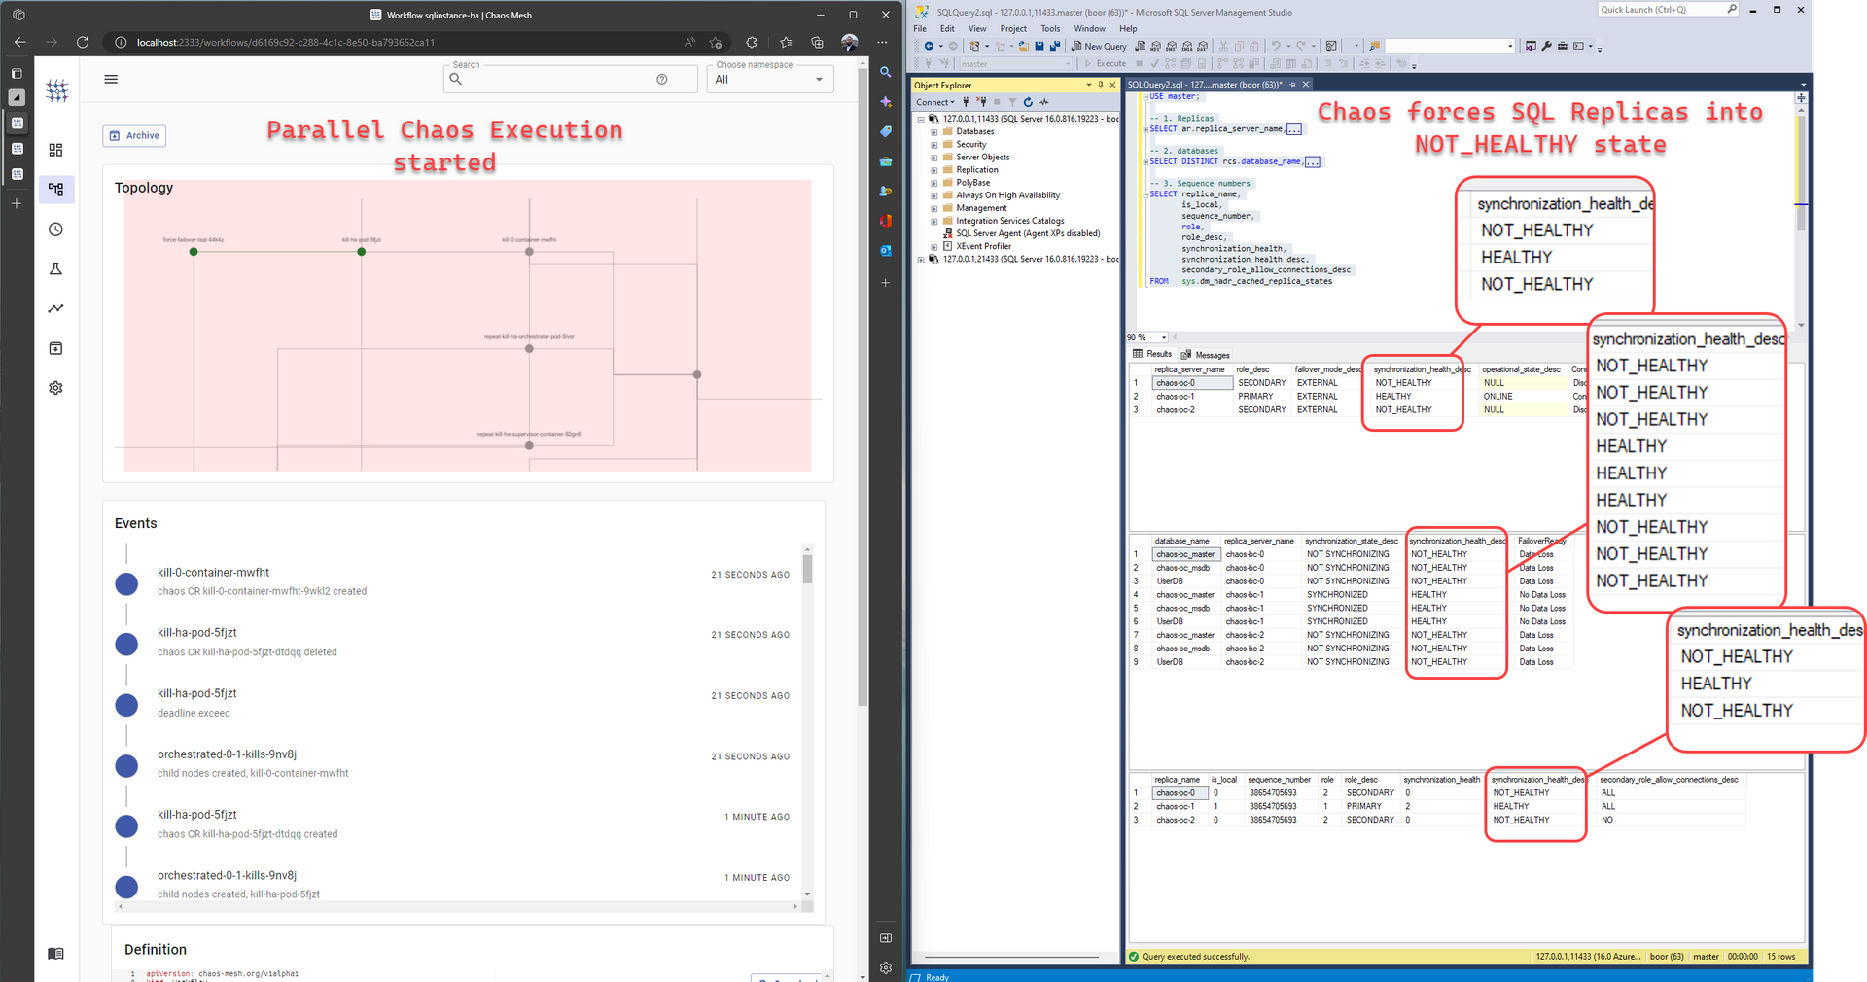Pin Object Explorer panel with pushpin icon

point(1101,86)
